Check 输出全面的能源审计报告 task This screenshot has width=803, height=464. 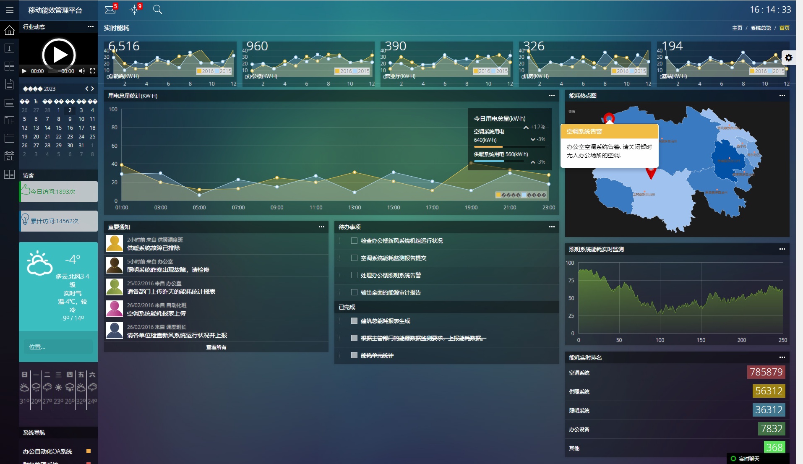pyautogui.click(x=354, y=292)
